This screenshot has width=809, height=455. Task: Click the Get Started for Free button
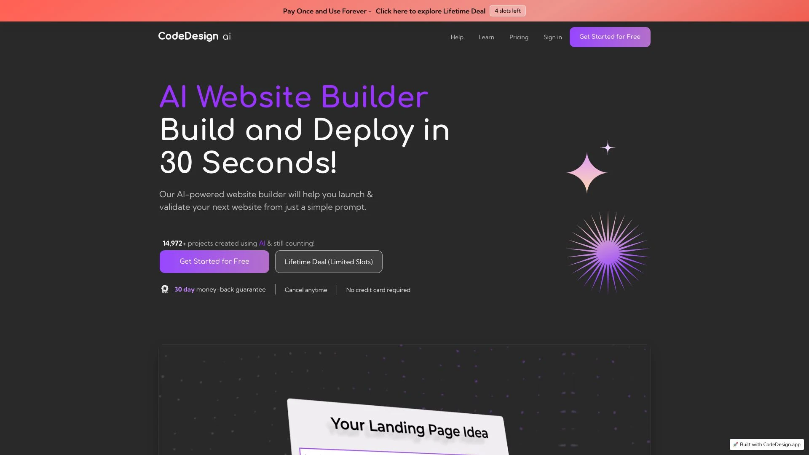point(214,261)
